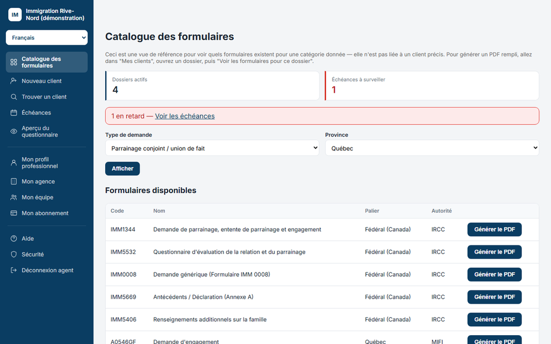Image resolution: width=551 pixels, height=344 pixels.
Task: Click the magnifier icon for Trouver un client
Action: click(x=14, y=97)
